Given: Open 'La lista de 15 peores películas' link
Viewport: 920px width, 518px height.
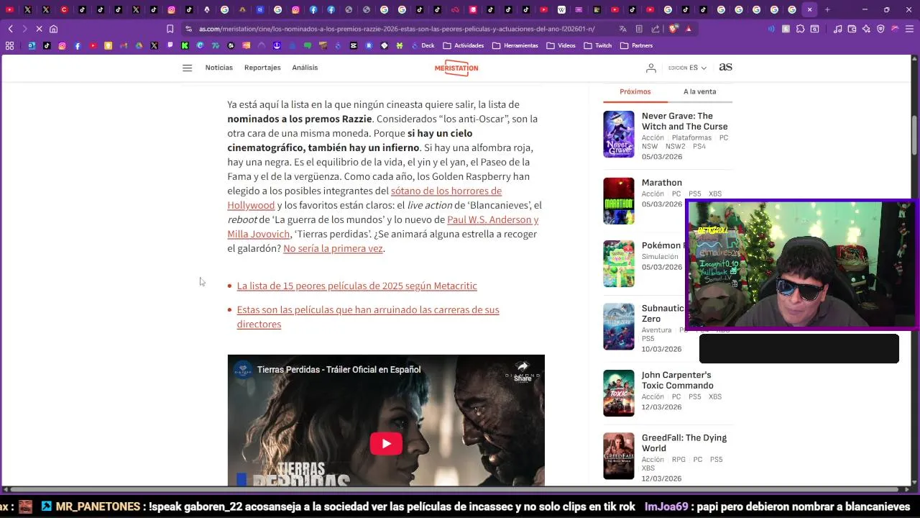Looking at the screenshot, I should pyautogui.click(x=357, y=286).
